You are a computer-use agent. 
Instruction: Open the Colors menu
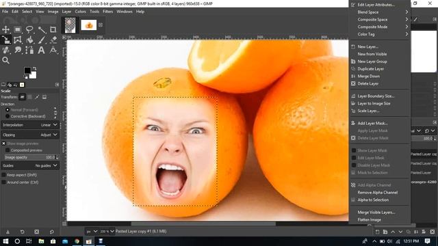[80, 12]
